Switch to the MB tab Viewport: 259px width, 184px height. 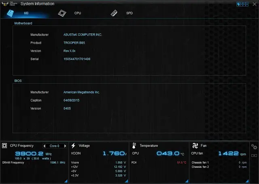[26, 13]
